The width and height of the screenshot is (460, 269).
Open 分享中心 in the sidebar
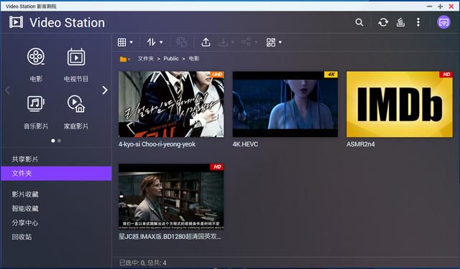pyautogui.click(x=56, y=223)
